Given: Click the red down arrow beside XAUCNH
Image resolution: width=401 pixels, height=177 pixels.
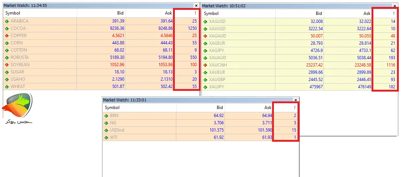Looking at the screenshot, I should [205, 65].
